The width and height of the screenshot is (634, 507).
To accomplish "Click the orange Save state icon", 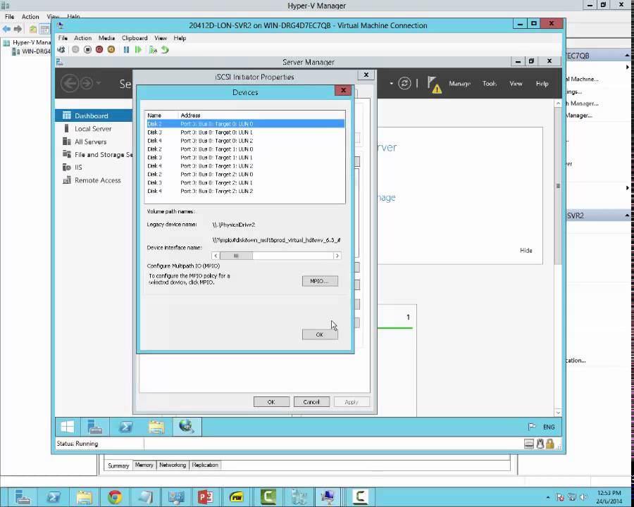I will [111, 50].
